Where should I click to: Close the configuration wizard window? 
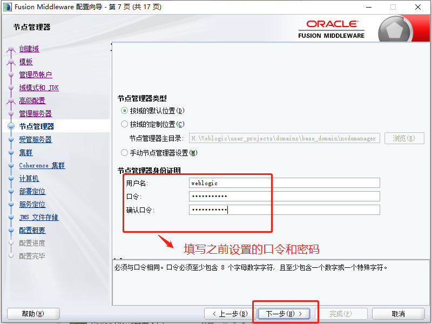[418, 7]
